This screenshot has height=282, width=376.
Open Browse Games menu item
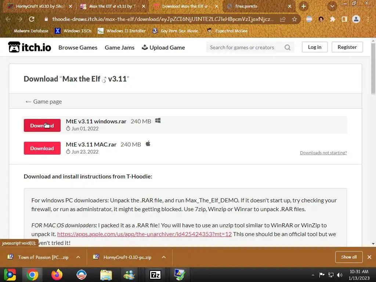point(78,47)
